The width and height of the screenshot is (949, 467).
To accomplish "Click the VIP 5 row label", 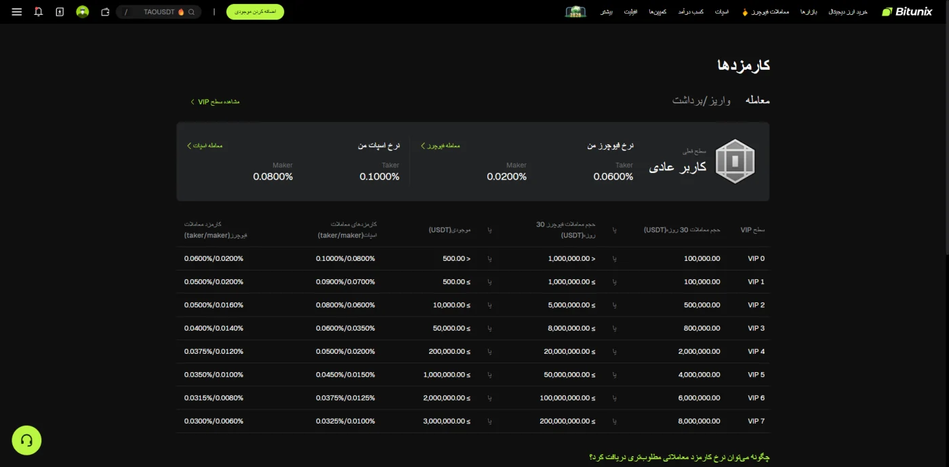I will [756, 375].
